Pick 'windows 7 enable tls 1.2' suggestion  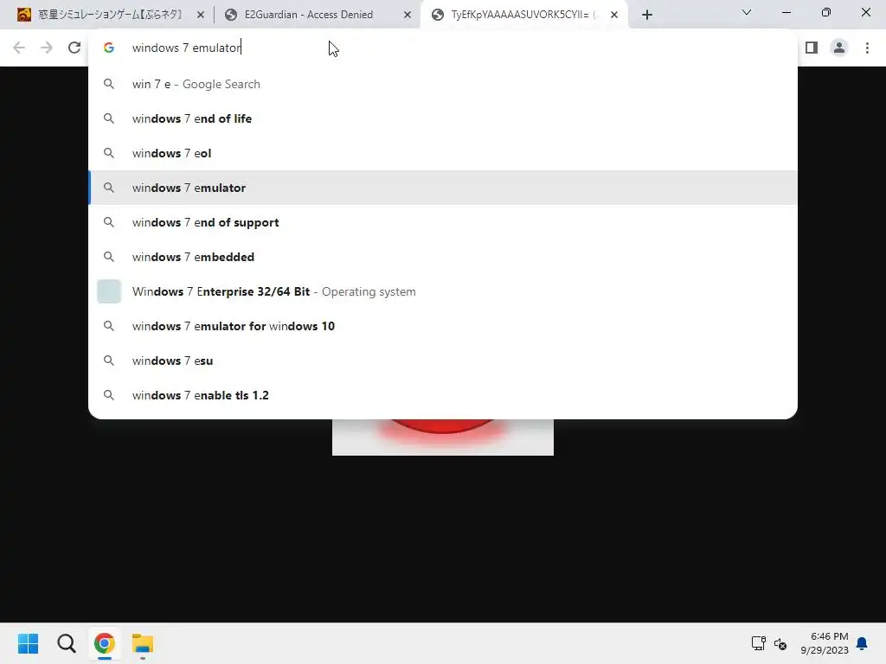coord(442,395)
